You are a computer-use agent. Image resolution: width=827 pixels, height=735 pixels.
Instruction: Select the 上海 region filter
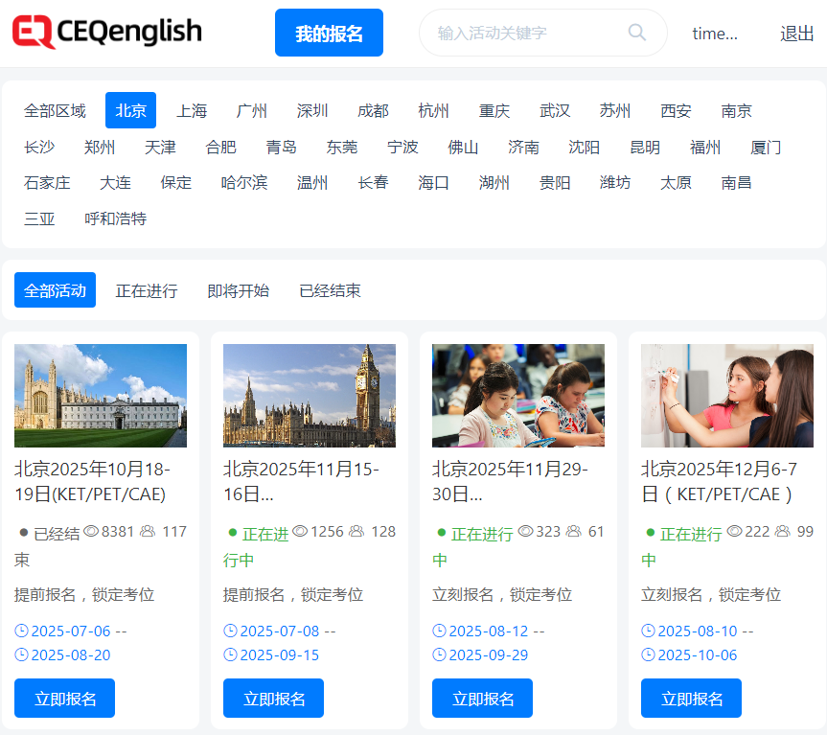click(x=192, y=110)
